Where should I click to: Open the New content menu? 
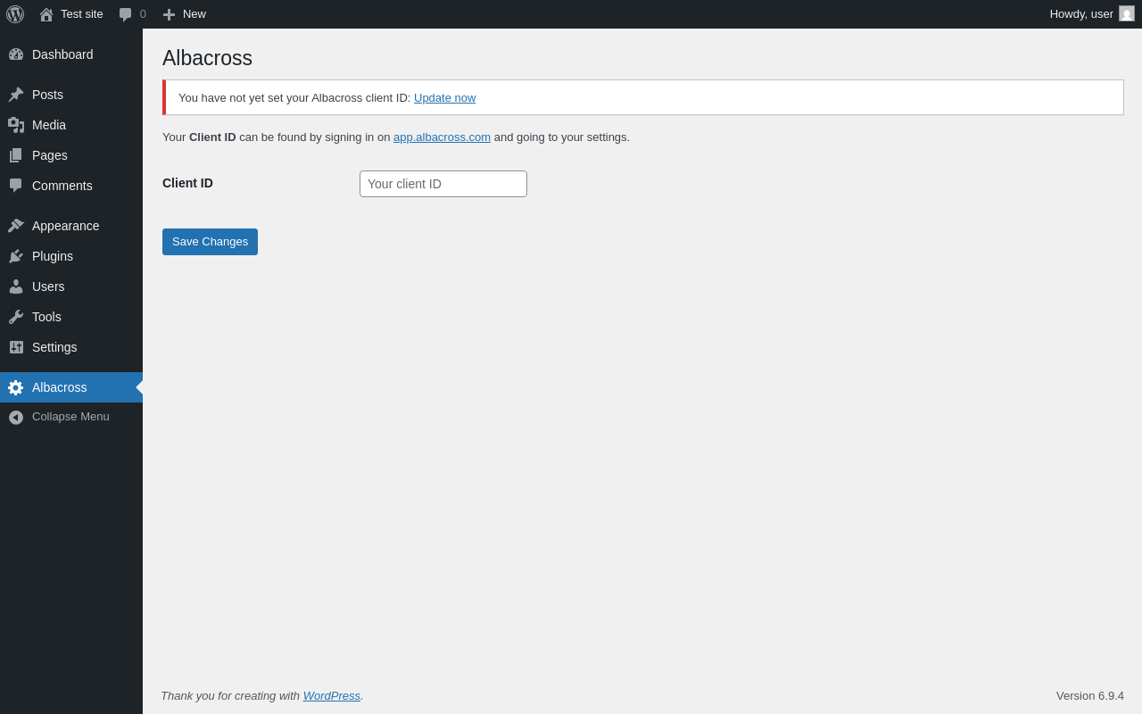(184, 14)
